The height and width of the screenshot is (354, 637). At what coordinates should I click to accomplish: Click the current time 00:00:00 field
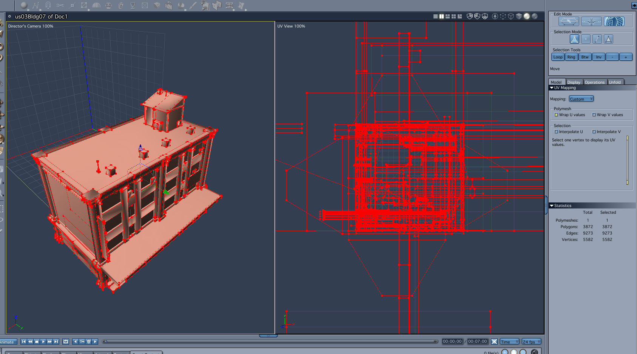click(452, 342)
